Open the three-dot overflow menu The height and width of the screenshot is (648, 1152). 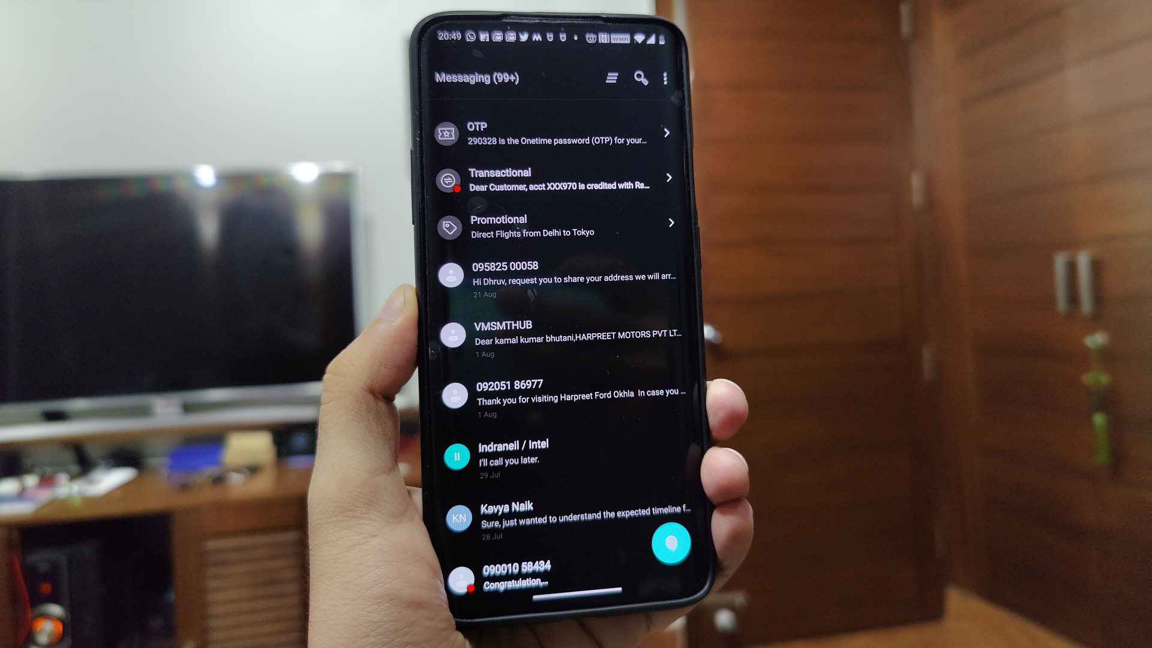coord(667,77)
